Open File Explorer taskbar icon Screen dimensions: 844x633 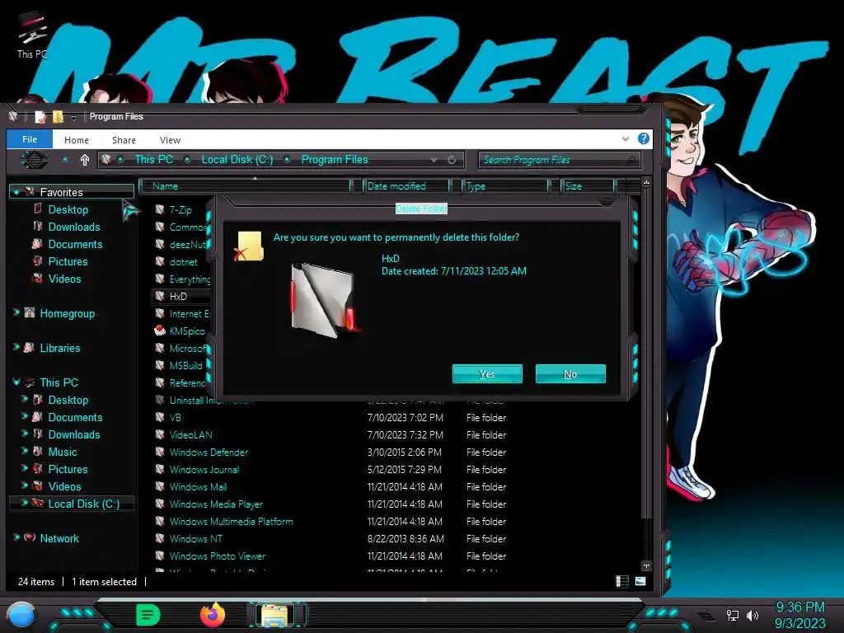(274, 615)
